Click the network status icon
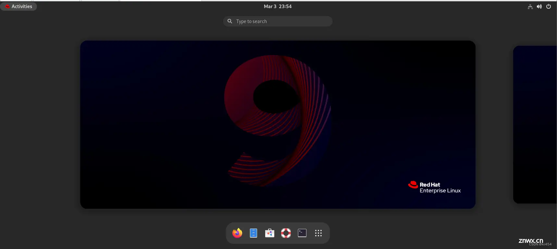557x249 pixels. pos(530,6)
